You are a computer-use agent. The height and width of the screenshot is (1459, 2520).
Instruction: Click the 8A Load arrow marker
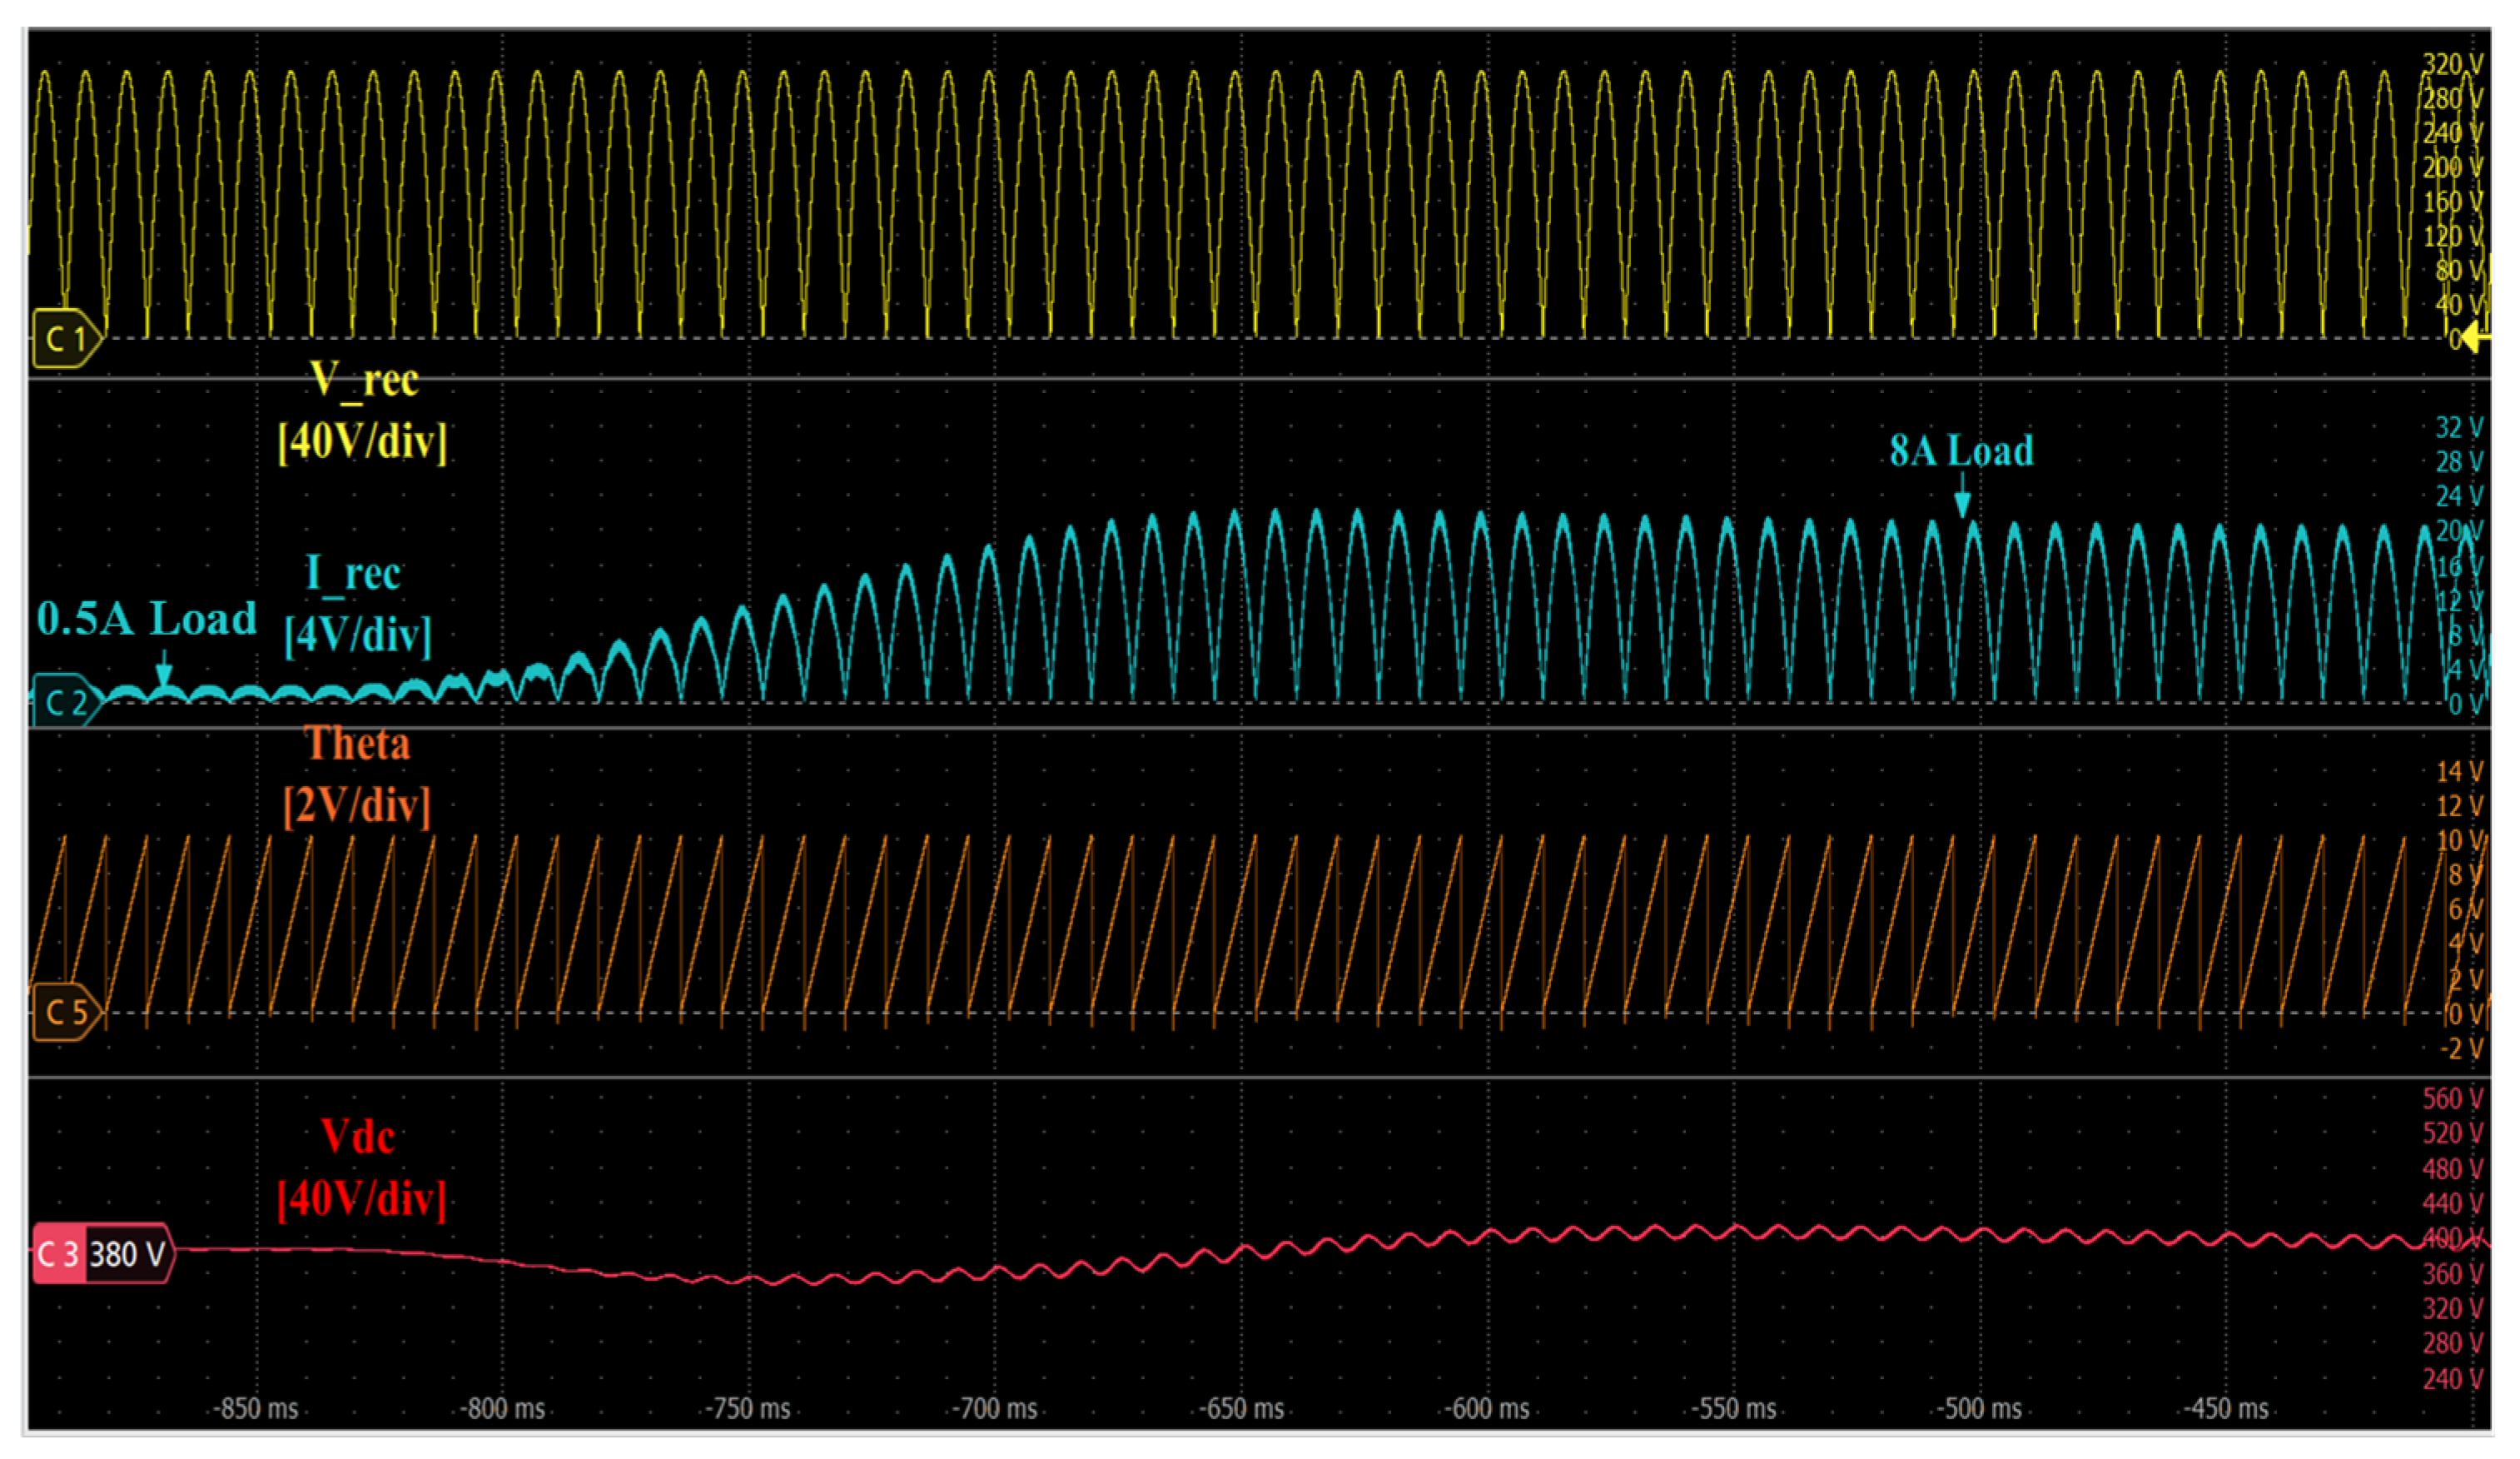coord(1962,495)
